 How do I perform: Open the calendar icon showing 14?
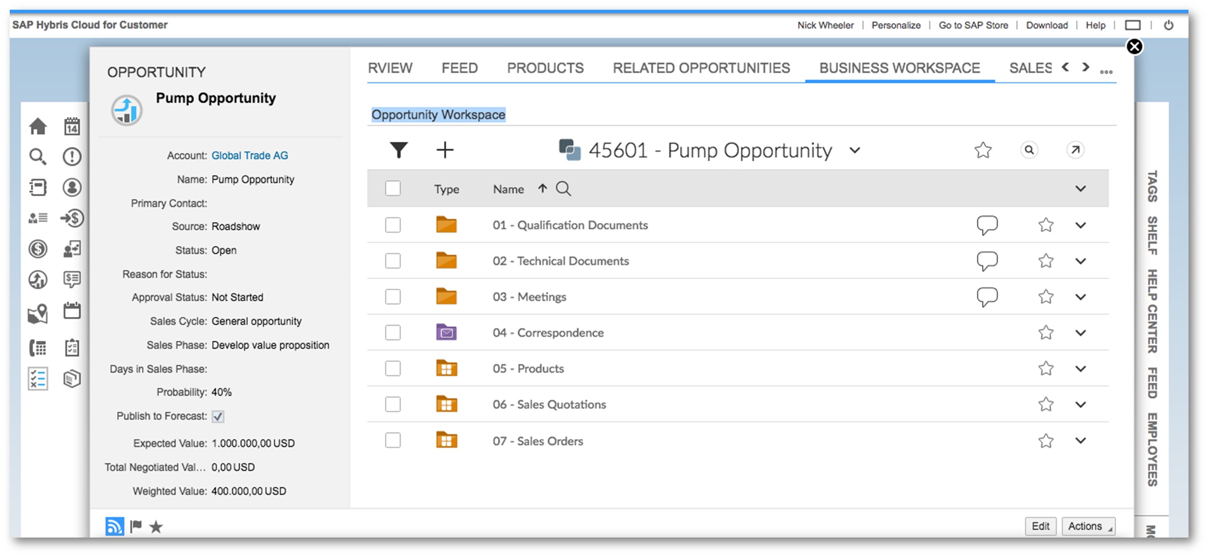pos(72,127)
